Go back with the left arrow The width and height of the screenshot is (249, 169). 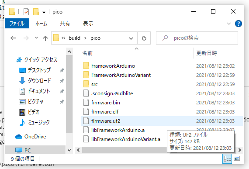click(x=13, y=38)
